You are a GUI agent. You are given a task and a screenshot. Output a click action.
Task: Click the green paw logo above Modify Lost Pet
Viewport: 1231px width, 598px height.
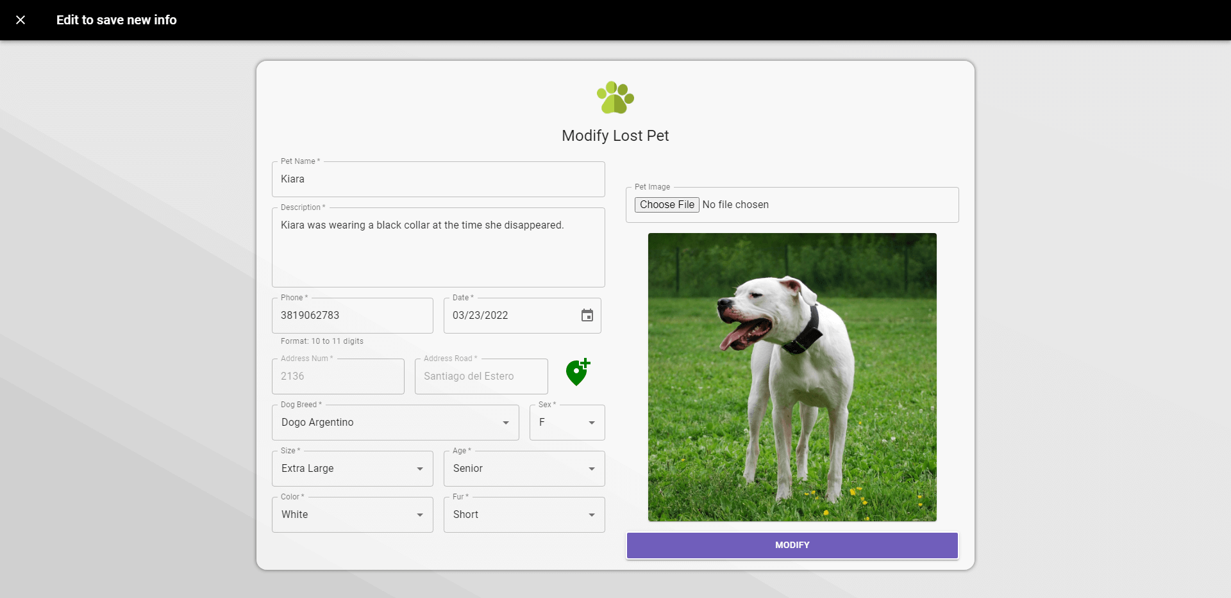pyautogui.click(x=614, y=97)
